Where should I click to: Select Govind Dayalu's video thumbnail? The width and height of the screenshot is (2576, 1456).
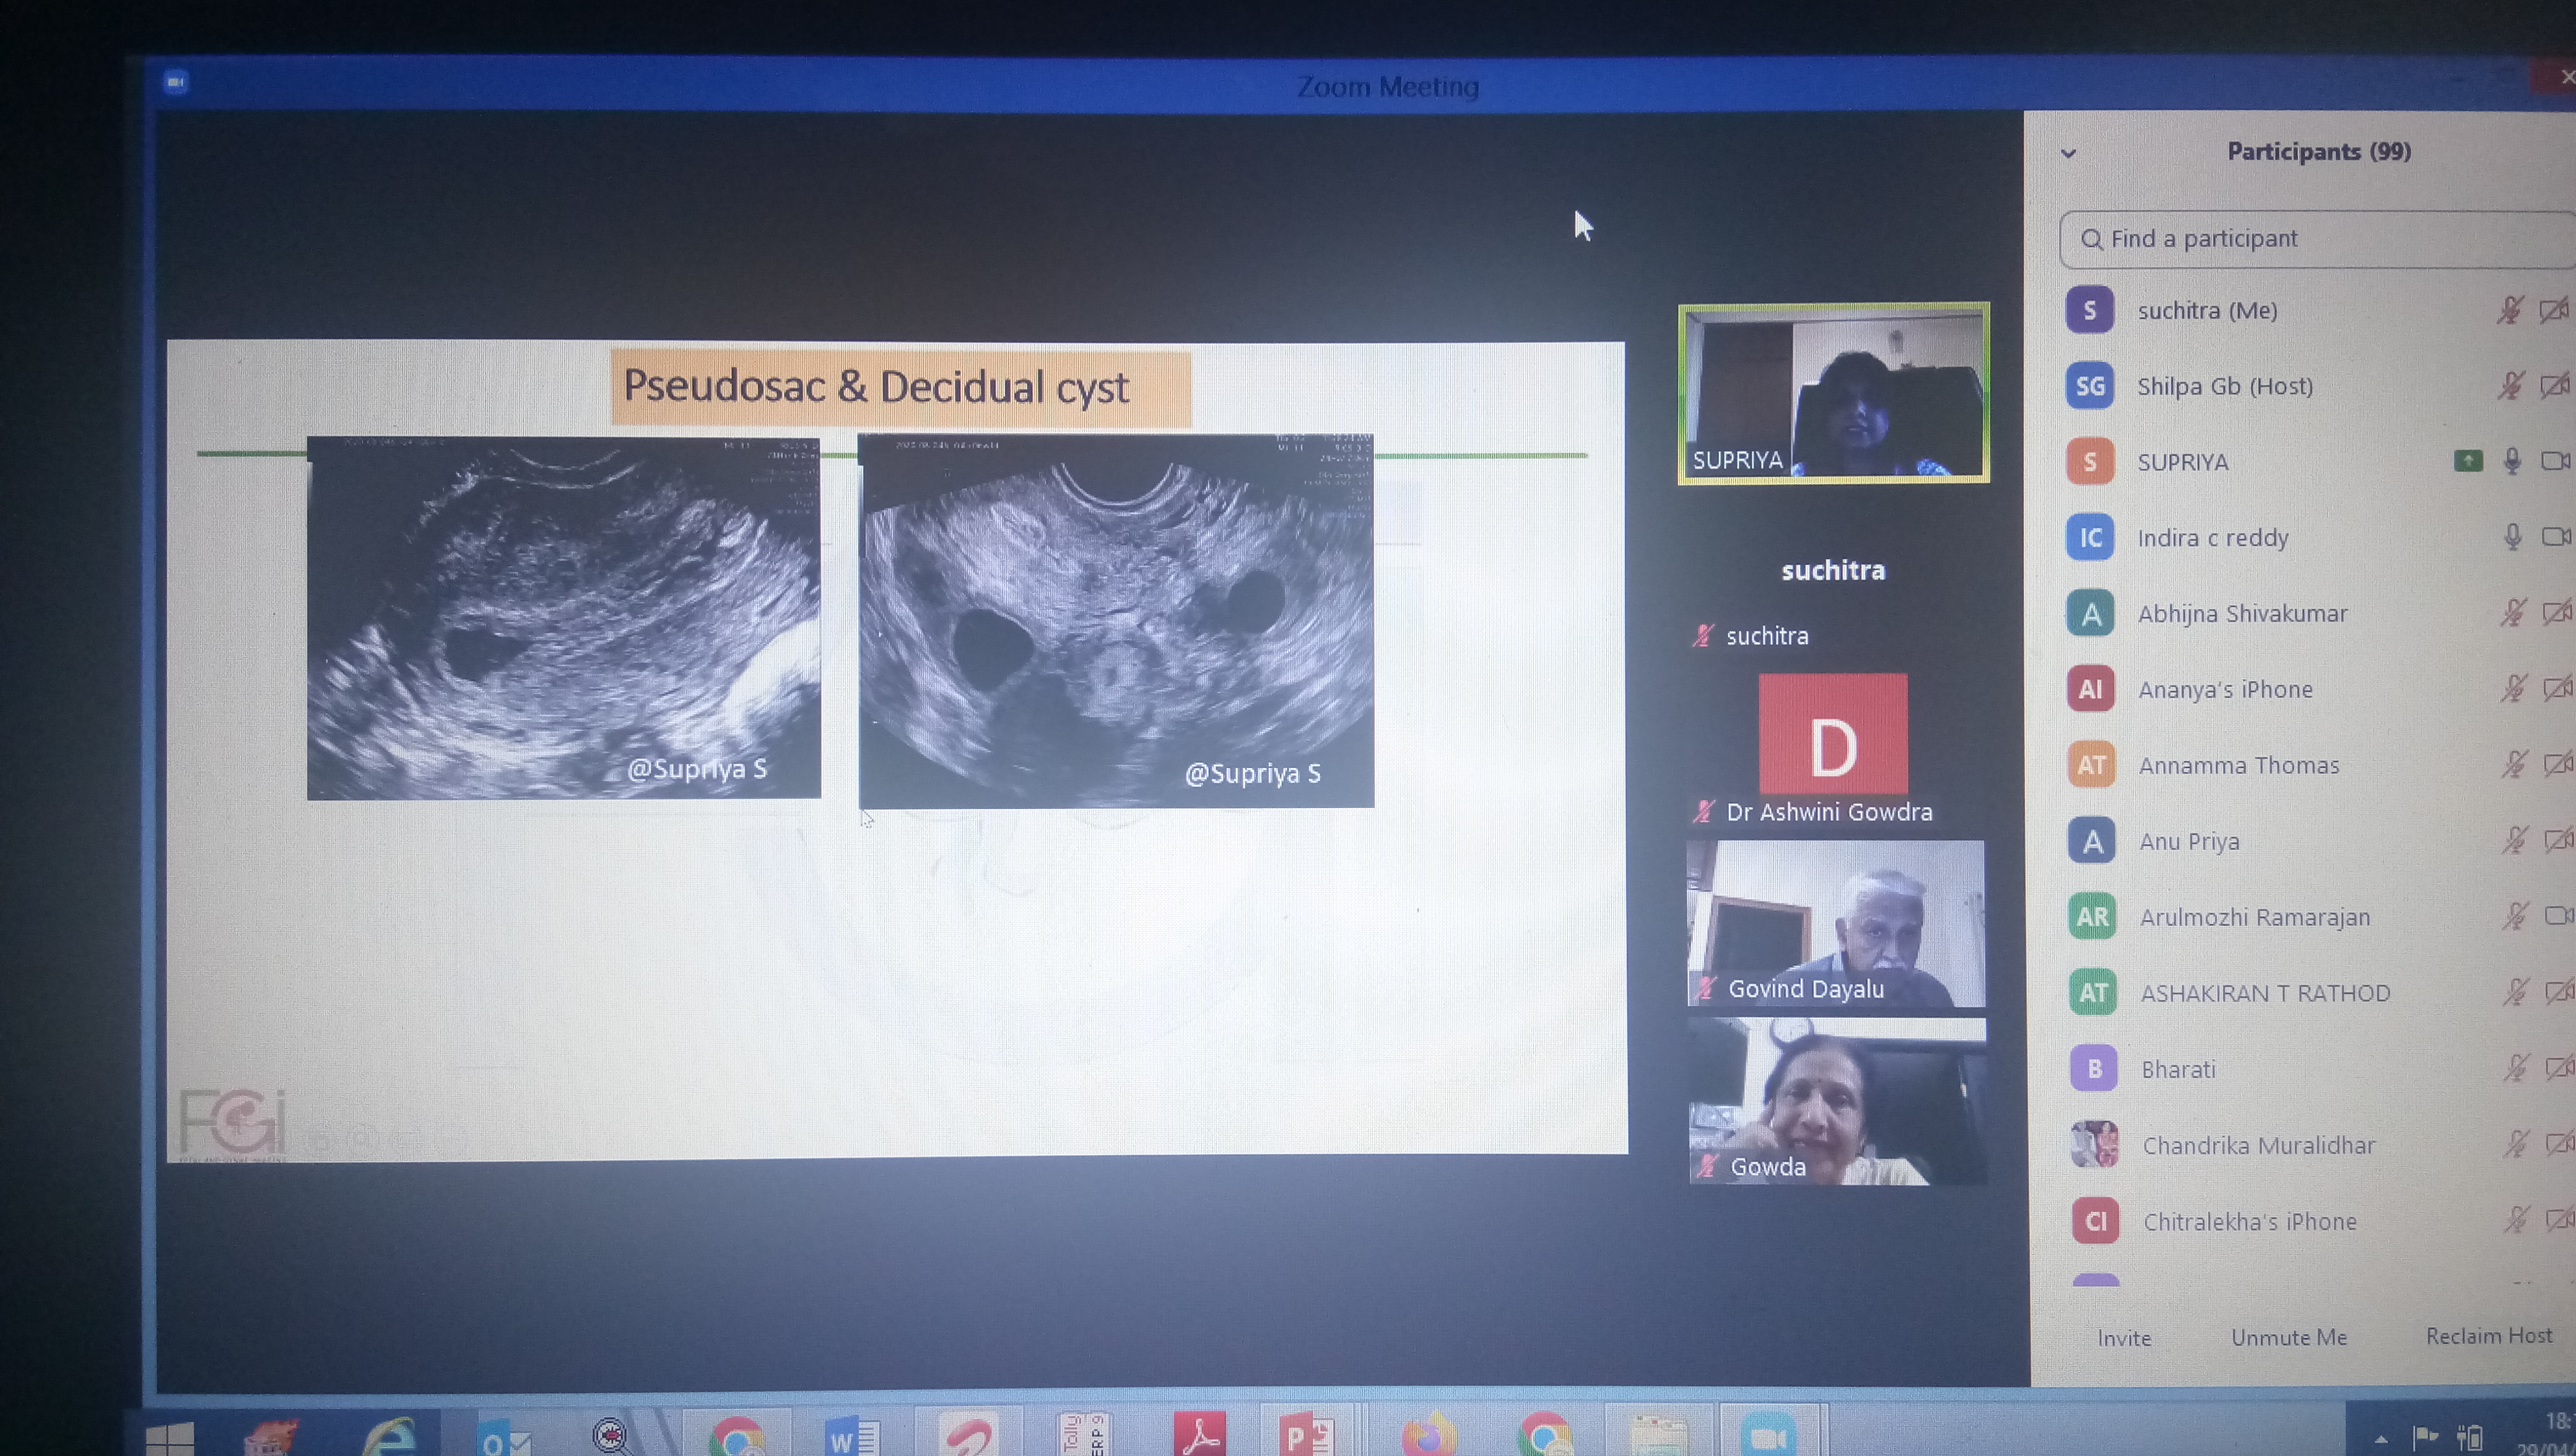(x=1835, y=923)
